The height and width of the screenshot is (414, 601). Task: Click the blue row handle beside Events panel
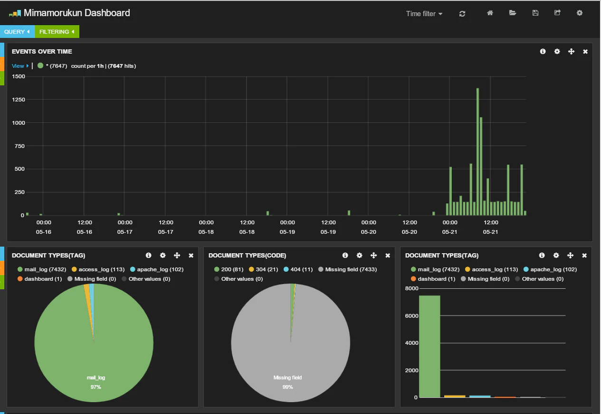pos(2,50)
